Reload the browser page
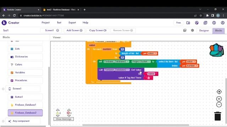This screenshot has width=227, height=127. click(x=14, y=16)
